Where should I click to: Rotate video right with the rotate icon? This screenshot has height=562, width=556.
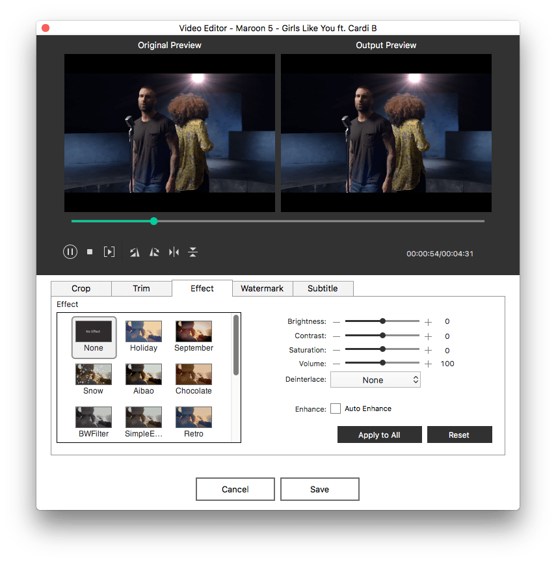(154, 252)
